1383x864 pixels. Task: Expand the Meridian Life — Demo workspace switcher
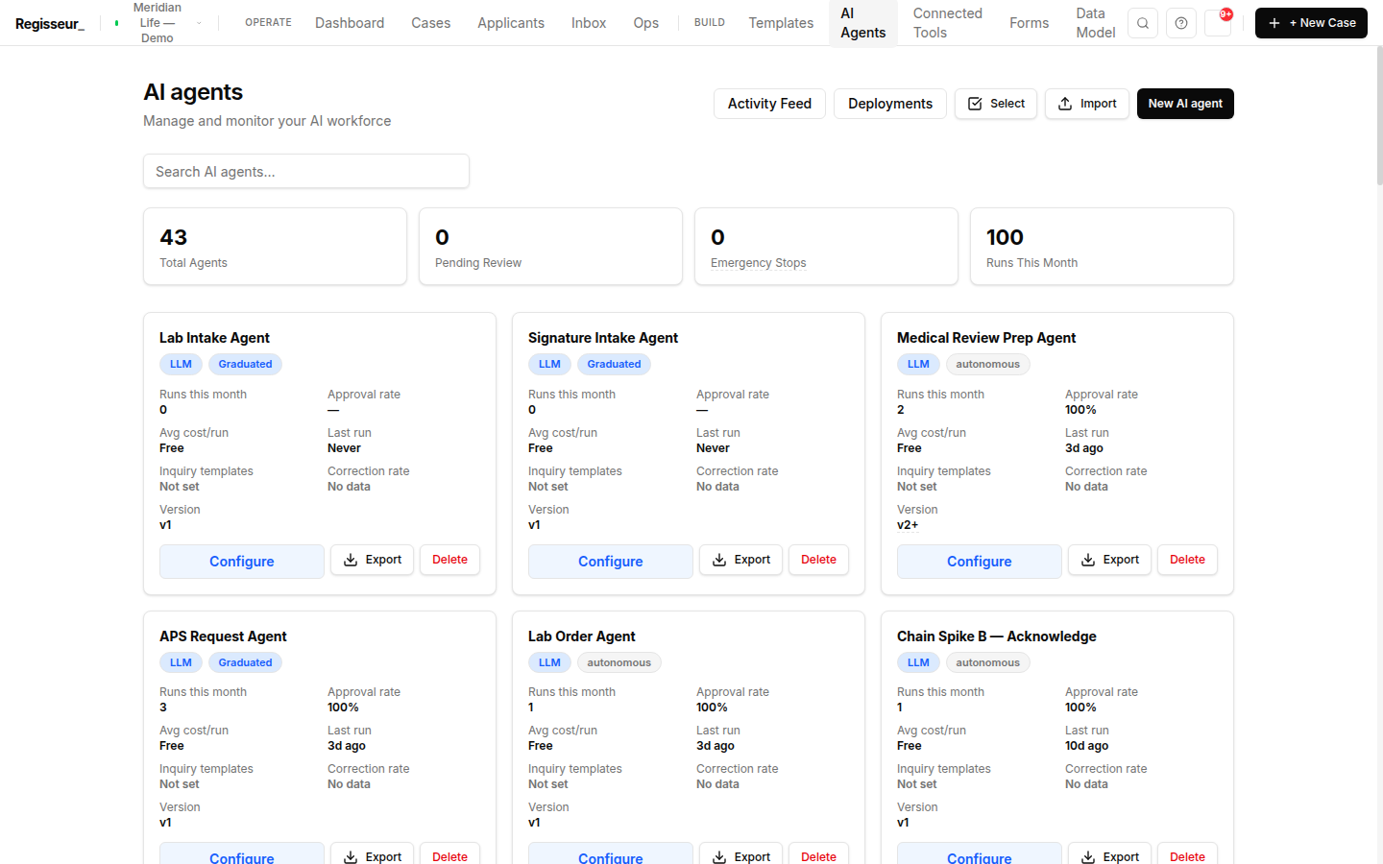pos(158,23)
